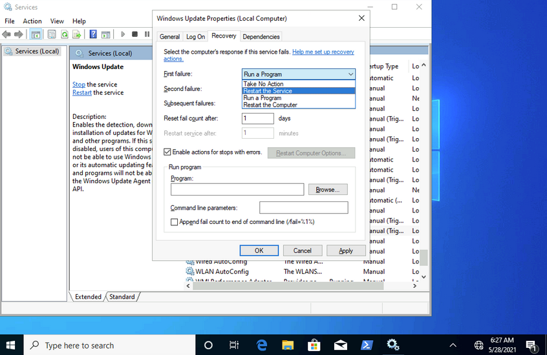Screen dimensions: 547x355
Task: Go back using the toolbar Back arrow
Action: (6, 34)
